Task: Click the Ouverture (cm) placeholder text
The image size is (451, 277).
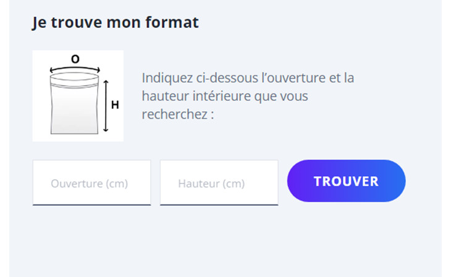Action: point(90,184)
